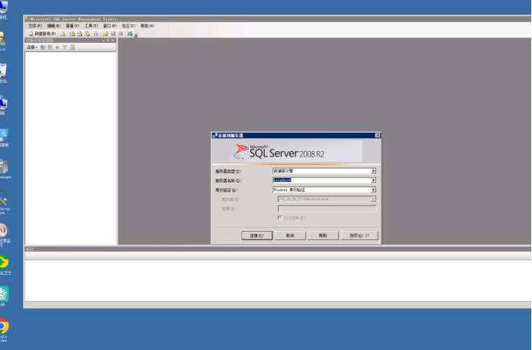Click the Stop icon in Object Explorer
This screenshot has width=532, height=350.
tap(58, 47)
